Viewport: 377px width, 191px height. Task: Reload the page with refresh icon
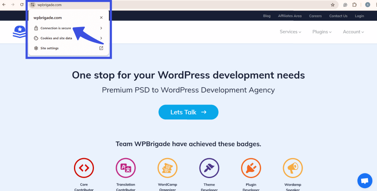pos(22,5)
